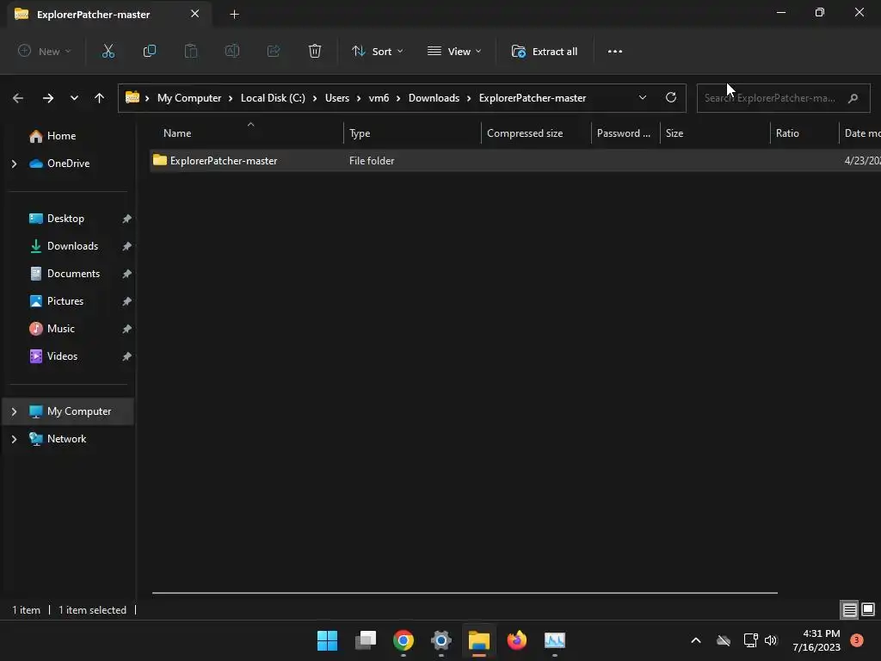Open the recent locations dropdown chevron
Image resolution: width=881 pixels, height=661 pixels.
pos(74,98)
